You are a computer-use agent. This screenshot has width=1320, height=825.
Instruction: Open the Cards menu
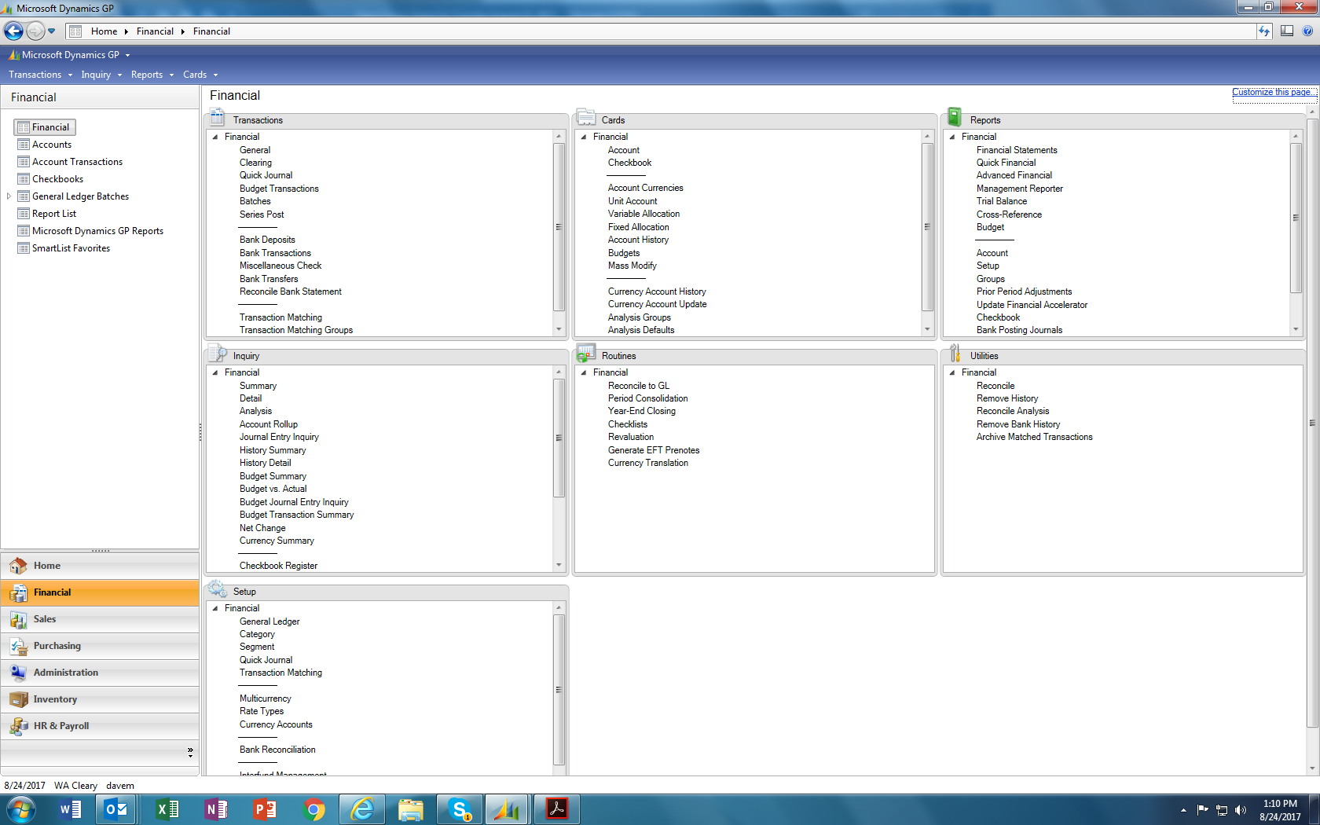tap(200, 75)
